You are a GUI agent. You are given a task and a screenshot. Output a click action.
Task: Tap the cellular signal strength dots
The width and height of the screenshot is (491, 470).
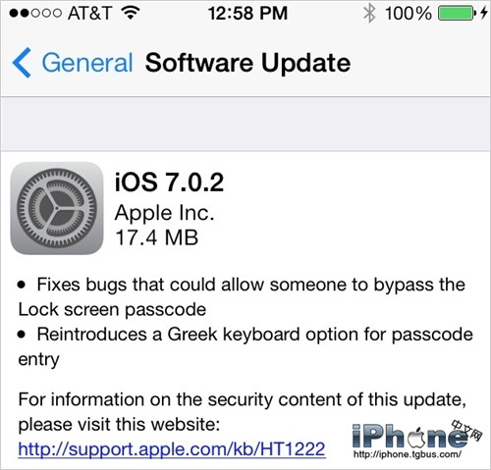coord(35,14)
